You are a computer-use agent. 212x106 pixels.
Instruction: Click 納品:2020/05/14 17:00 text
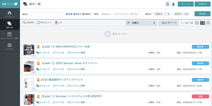[x=189, y=102]
